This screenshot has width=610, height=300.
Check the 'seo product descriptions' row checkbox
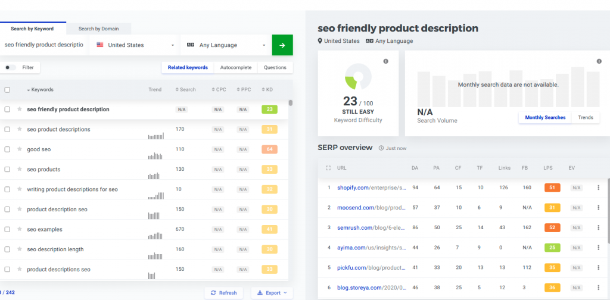pyautogui.click(x=7, y=129)
